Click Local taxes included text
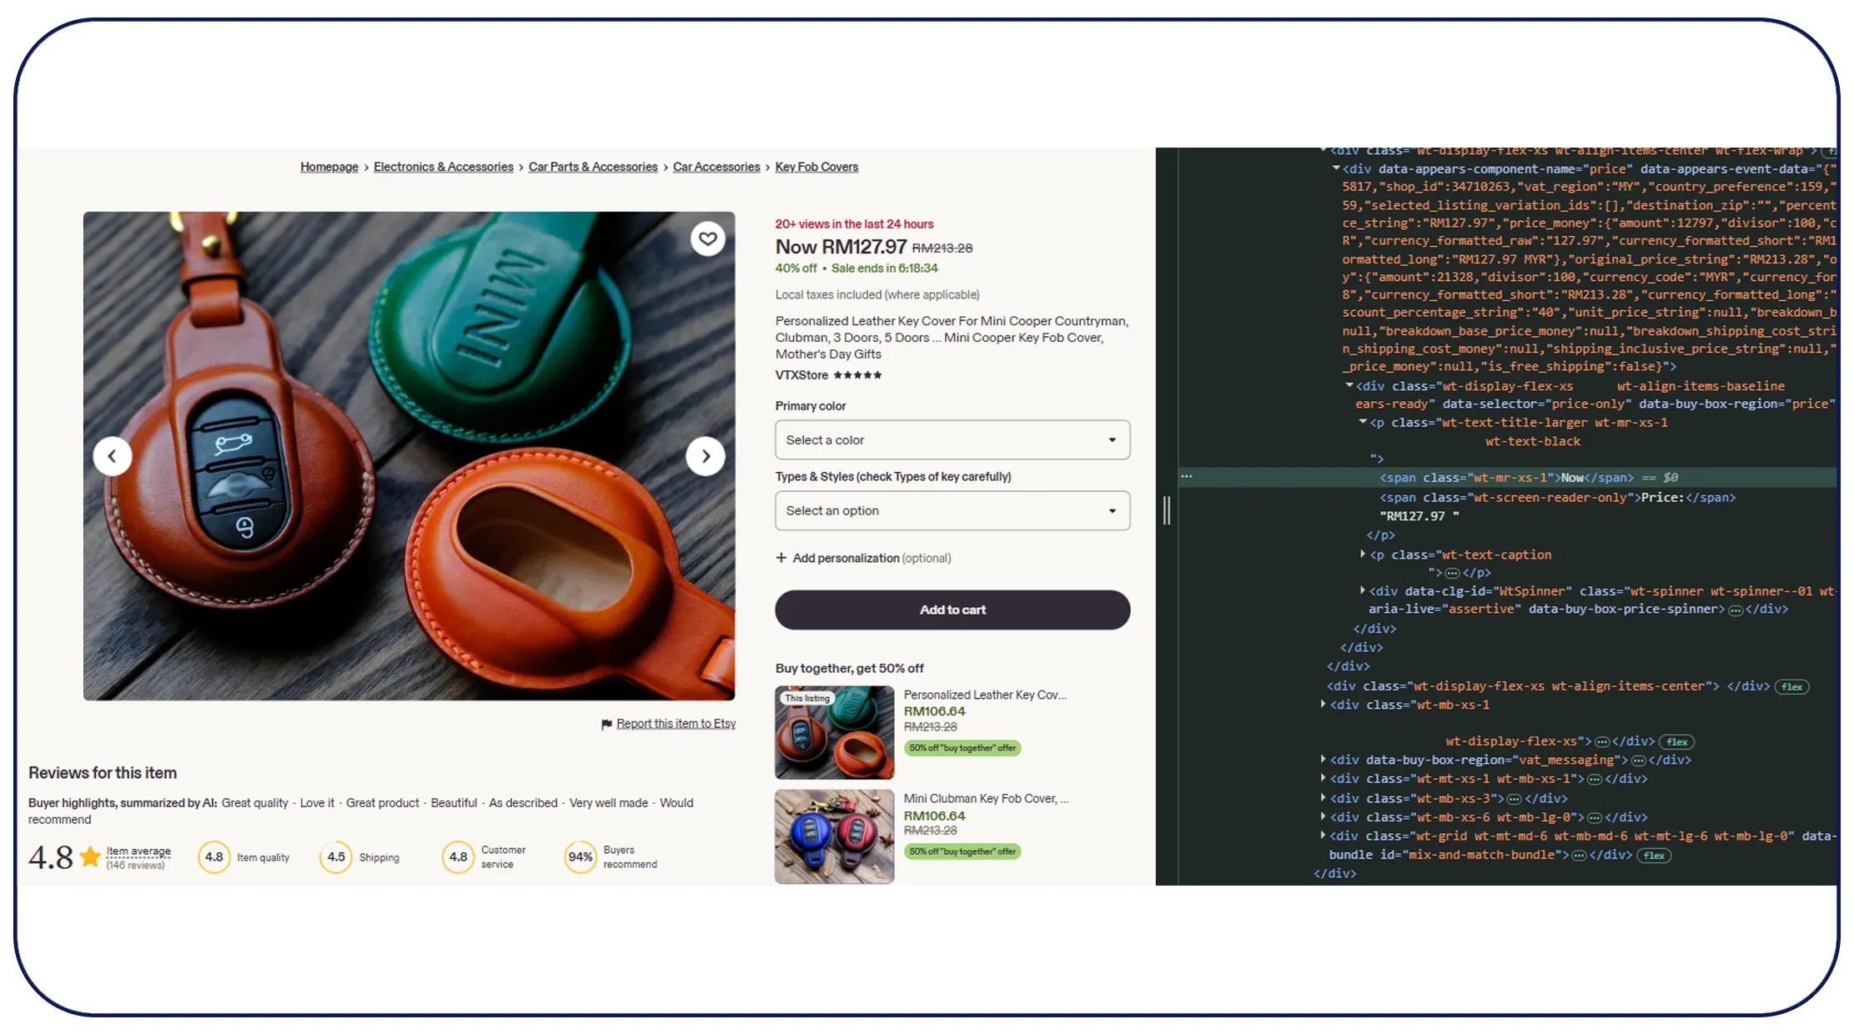1854x1034 pixels. pyautogui.click(x=877, y=295)
